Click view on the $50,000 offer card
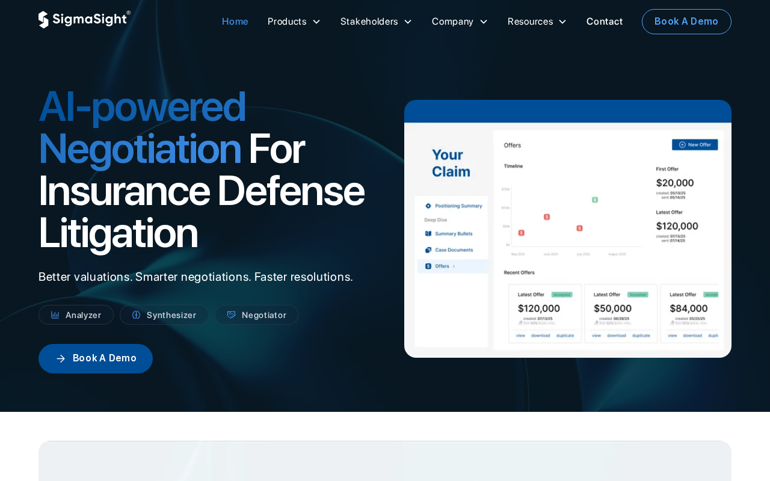 597,335
